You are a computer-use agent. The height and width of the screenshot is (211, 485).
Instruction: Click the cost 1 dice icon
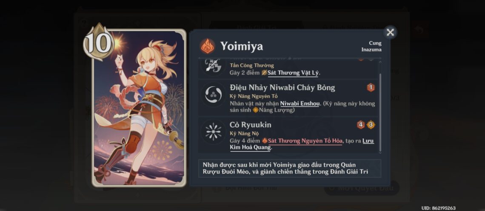point(371,87)
